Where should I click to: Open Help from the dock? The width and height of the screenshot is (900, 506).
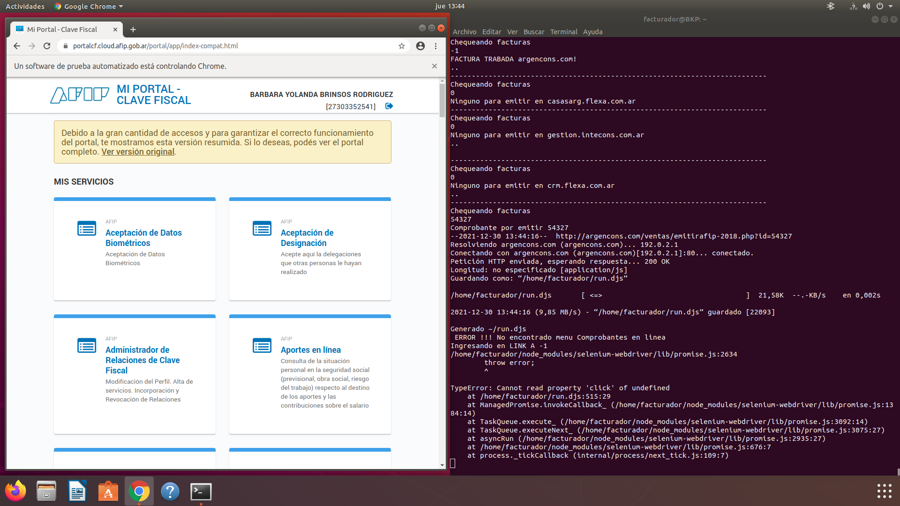click(170, 491)
